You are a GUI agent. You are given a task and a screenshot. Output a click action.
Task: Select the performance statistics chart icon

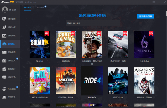coord(4,69)
